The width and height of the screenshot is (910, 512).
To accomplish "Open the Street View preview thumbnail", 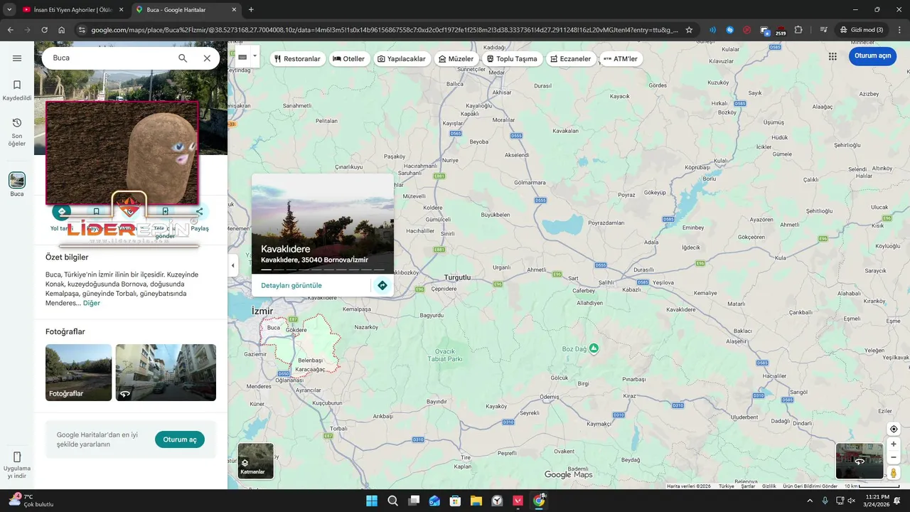I will pos(860,461).
